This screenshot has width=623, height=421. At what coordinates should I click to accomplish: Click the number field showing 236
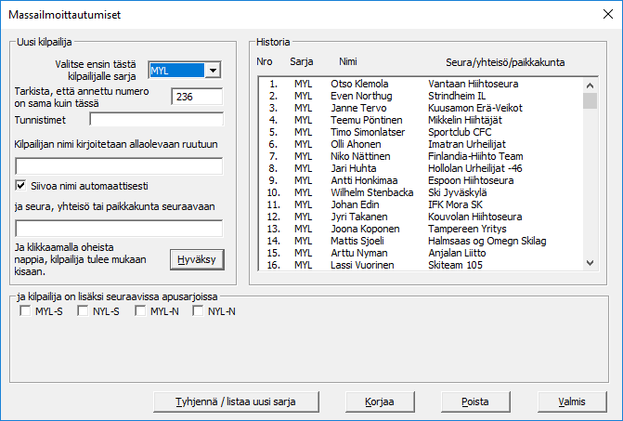coord(197,96)
